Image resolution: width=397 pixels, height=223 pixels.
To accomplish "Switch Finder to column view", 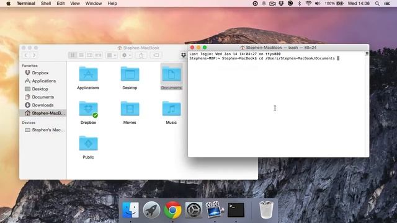I will coord(89,55).
